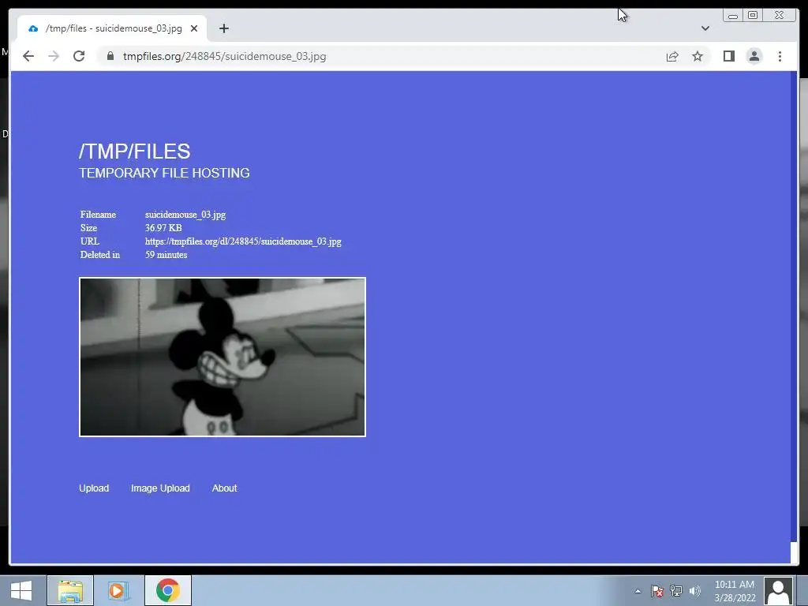Click the URL label

click(90, 241)
